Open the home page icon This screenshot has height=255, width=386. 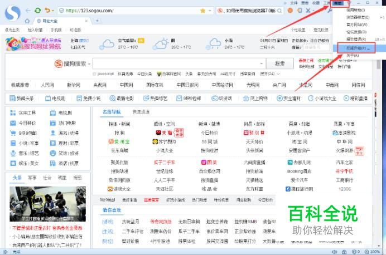pos(27,21)
